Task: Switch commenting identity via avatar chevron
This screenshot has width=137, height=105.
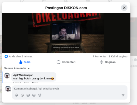Action: coord(10,91)
